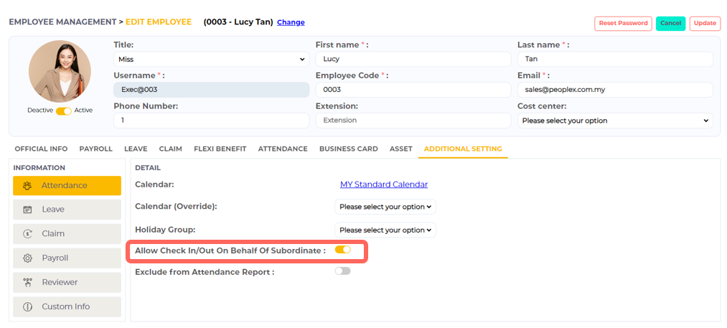The image size is (727, 328).
Task: Switch to the Business Card tab
Action: click(x=348, y=149)
